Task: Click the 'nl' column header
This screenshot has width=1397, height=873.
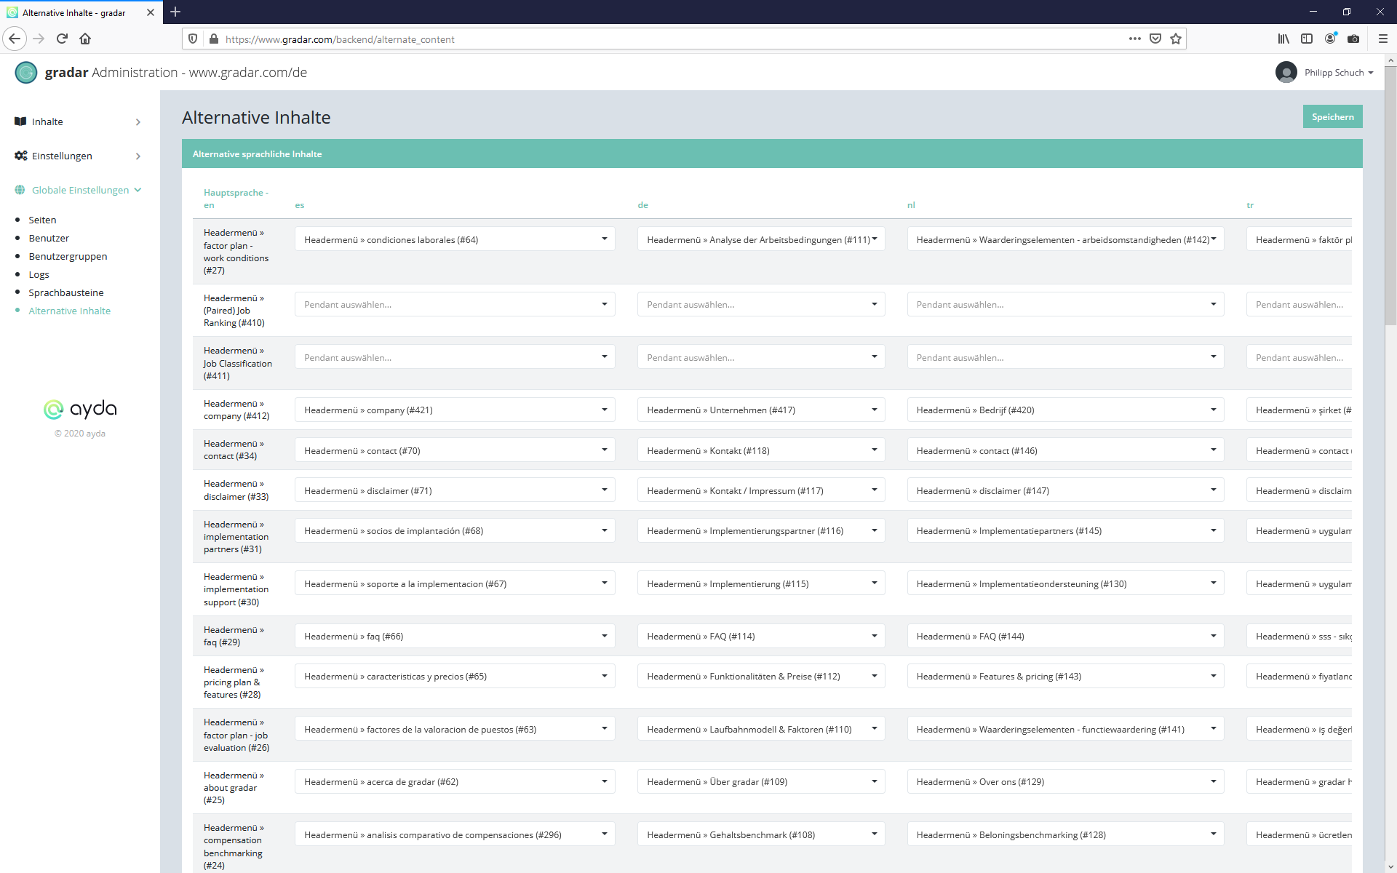Action: click(x=911, y=205)
